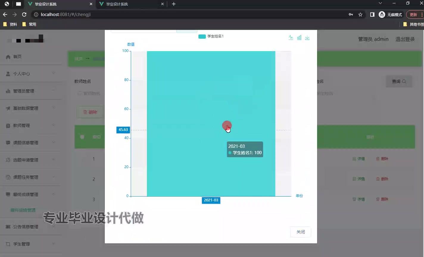Click the browser 更新 button
This screenshot has width=424, height=257.
[x=415, y=14]
